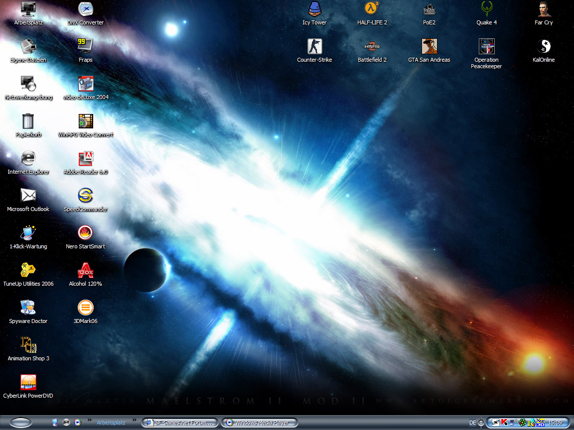Select the Operation Peacekeeper icon
Viewport: 574px width, 430px height.
pyautogui.click(x=486, y=53)
